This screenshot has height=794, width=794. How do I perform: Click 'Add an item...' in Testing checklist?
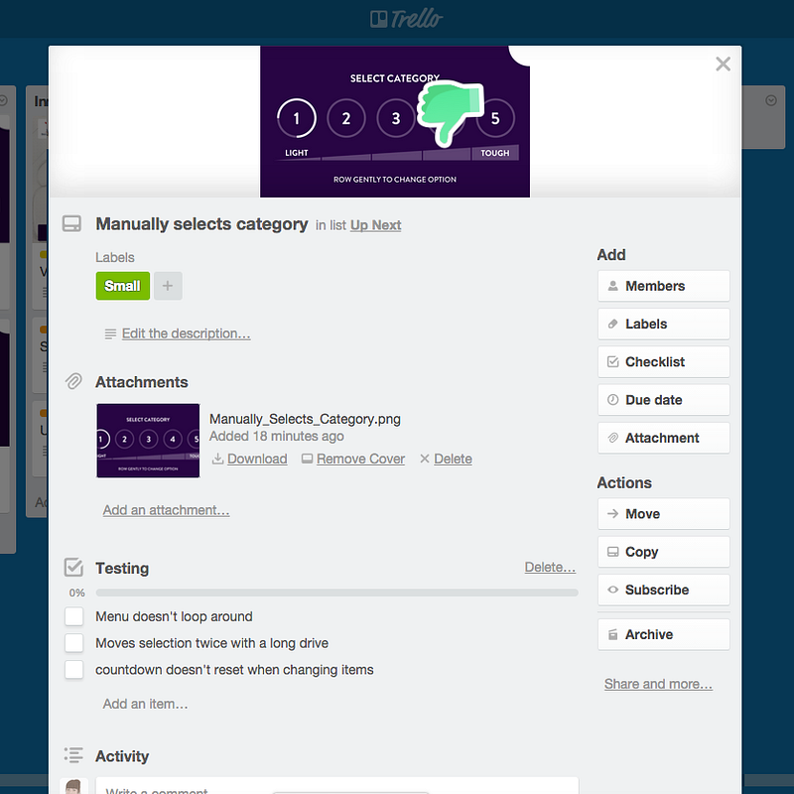click(145, 704)
